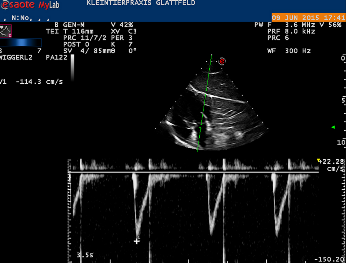Screen dimensions: 346x263
Task: Click the 'V 42%' B-mode gain value
Action: click(122, 25)
